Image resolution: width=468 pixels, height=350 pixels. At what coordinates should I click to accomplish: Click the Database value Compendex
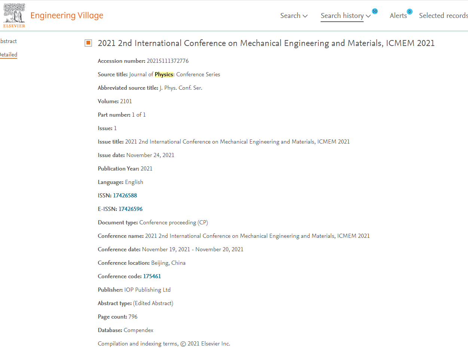click(138, 330)
